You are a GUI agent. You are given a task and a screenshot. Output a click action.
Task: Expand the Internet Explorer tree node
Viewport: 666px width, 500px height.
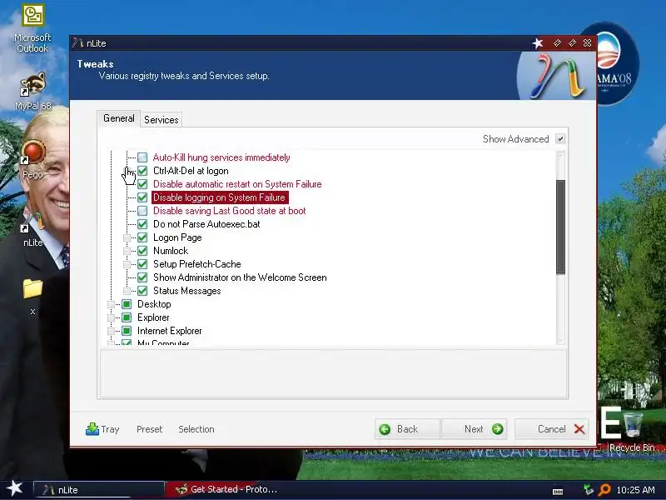click(x=111, y=331)
